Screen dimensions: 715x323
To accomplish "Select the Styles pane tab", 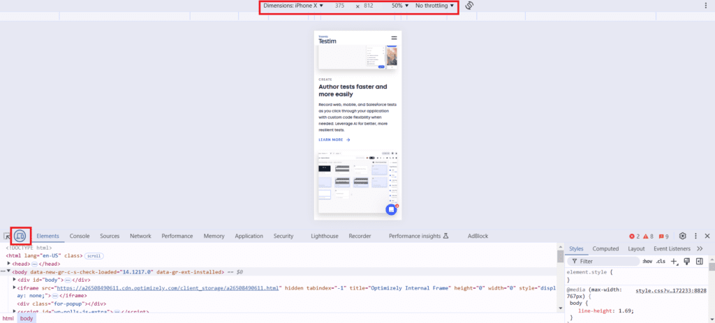I will (x=576, y=249).
